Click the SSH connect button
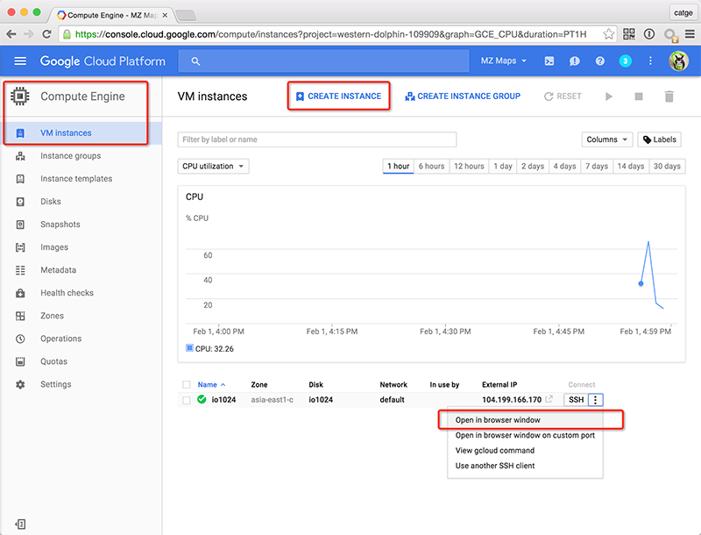 [576, 399]
